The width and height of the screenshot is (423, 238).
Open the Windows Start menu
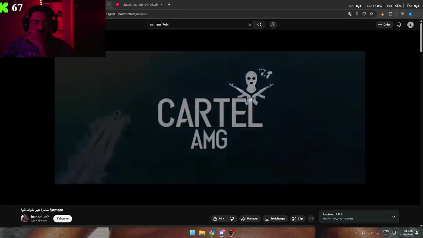[x=192, y=233]
